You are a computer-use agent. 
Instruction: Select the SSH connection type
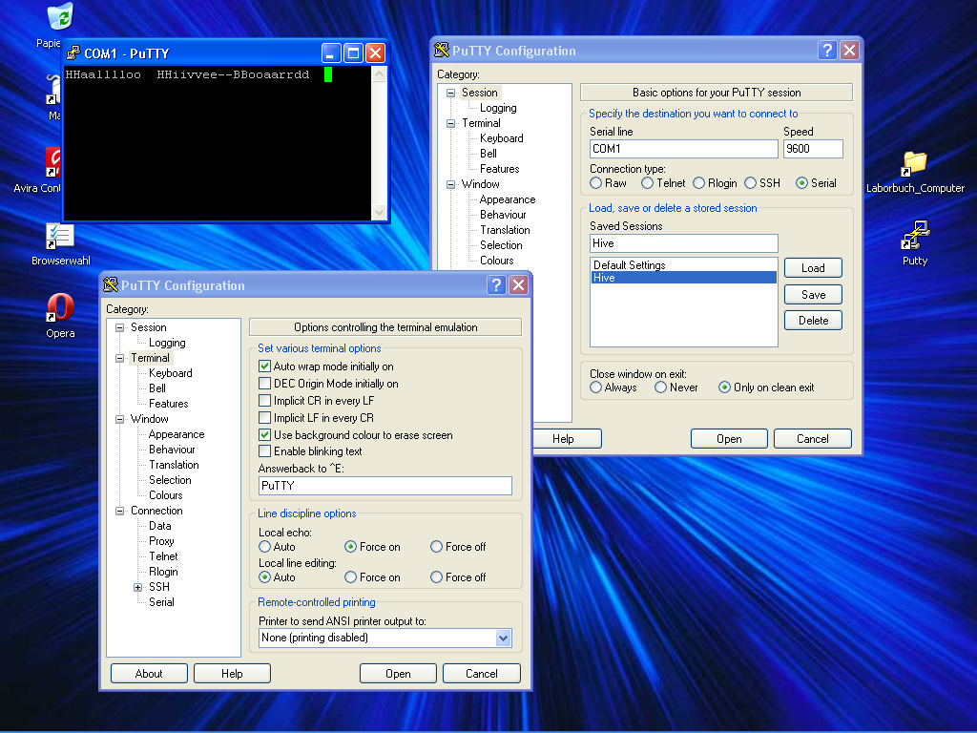click(x=750, y=182)
